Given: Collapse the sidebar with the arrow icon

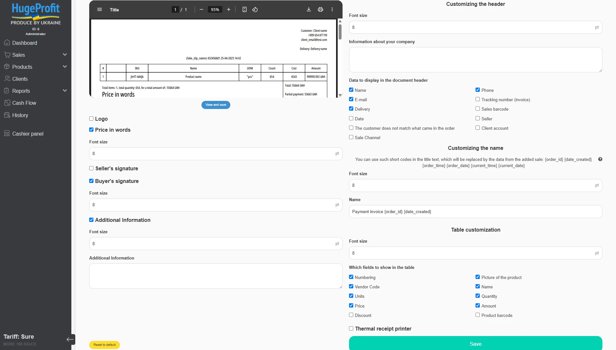Looking at the screenshot, I should pyautogui.click(x=70, y=339).
